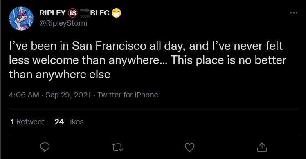Click the RIPLEY display name
306x159 pixels.
pos(52,13)
